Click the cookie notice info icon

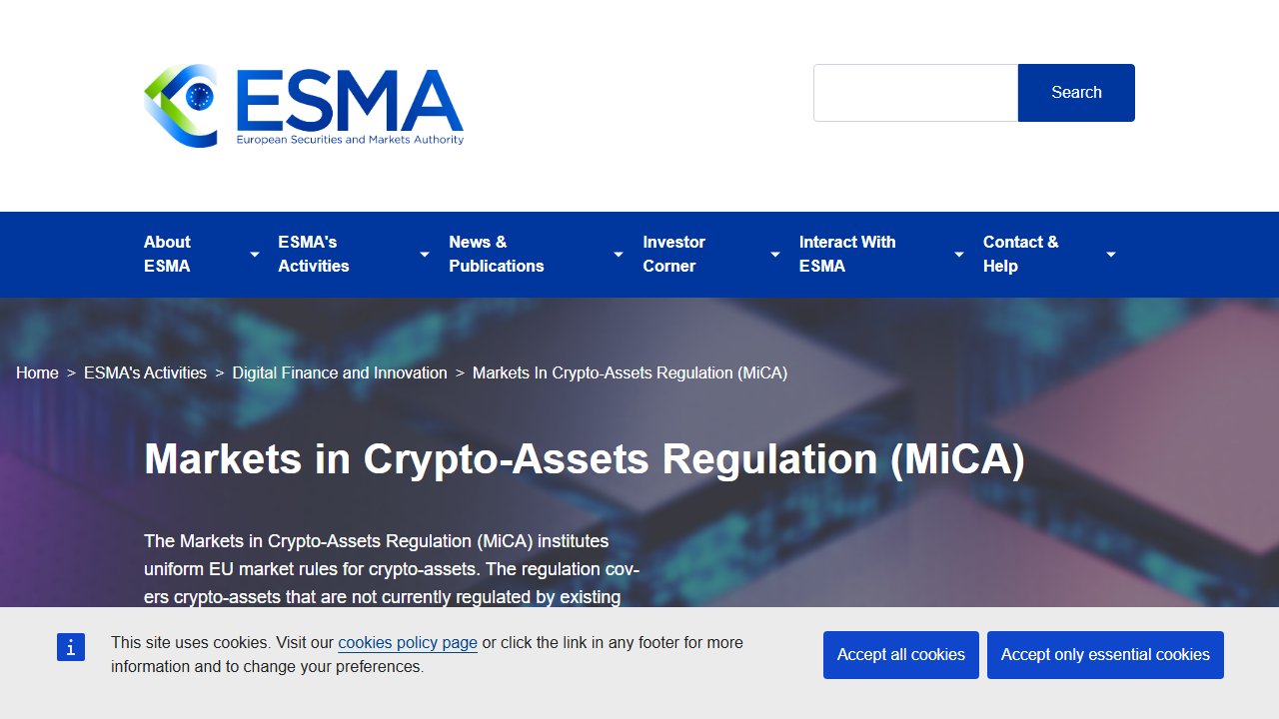[71, 647]
